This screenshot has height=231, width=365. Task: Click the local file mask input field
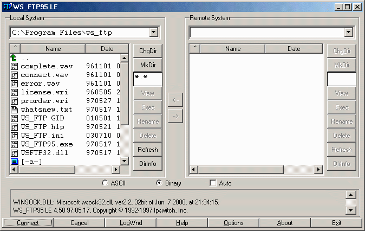(148, 79)
